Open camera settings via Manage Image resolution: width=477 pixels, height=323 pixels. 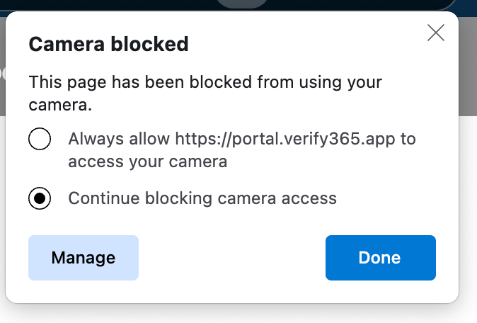pyautogui.click(x=83, y=258)
